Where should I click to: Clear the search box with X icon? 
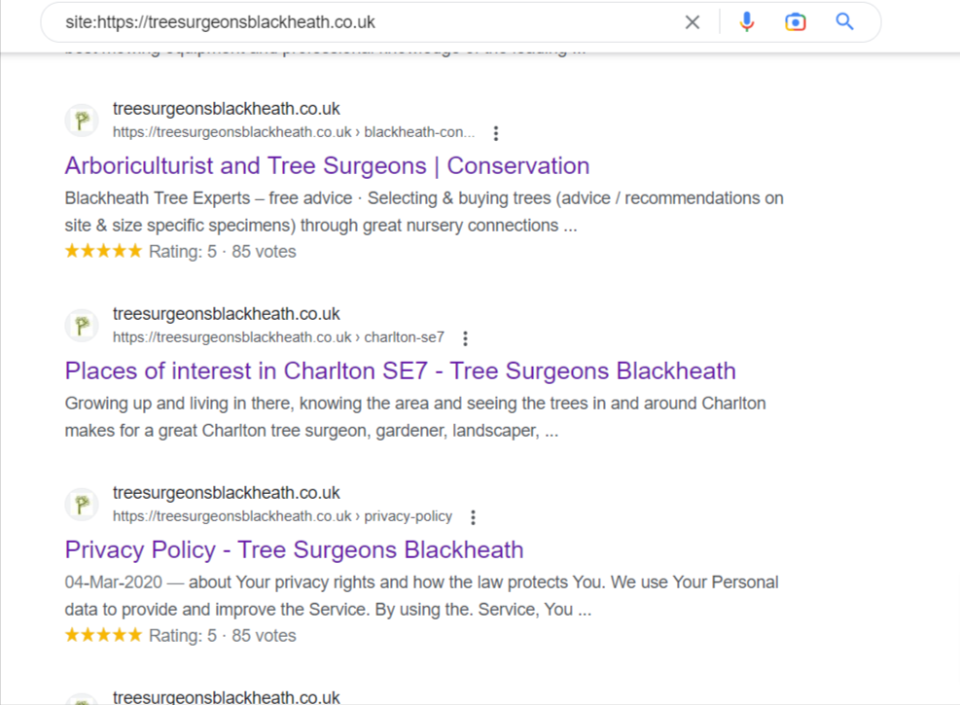coord(693,22)
